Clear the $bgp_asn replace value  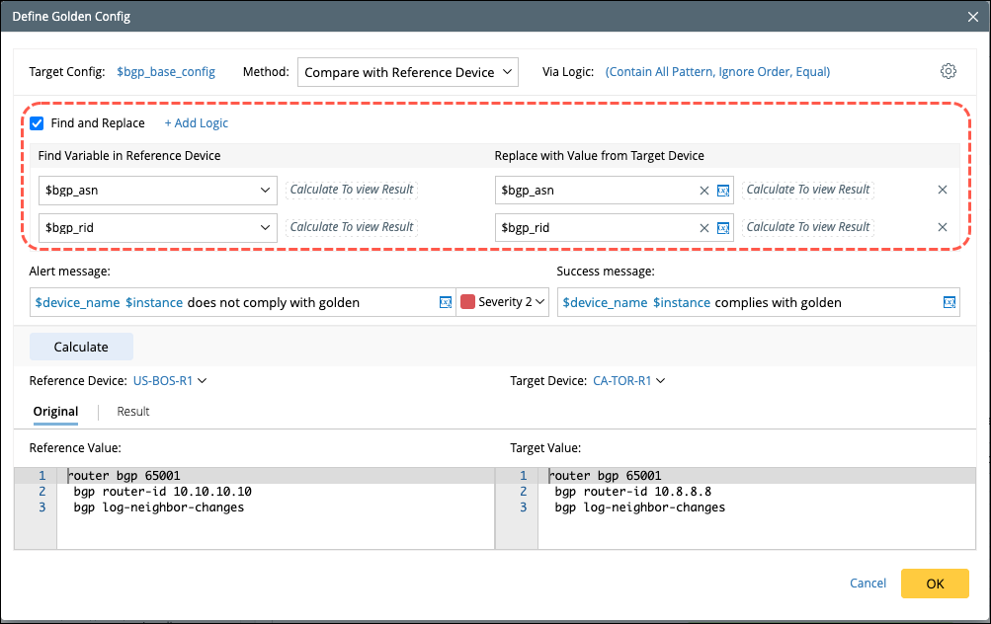[x=704, y=190]
